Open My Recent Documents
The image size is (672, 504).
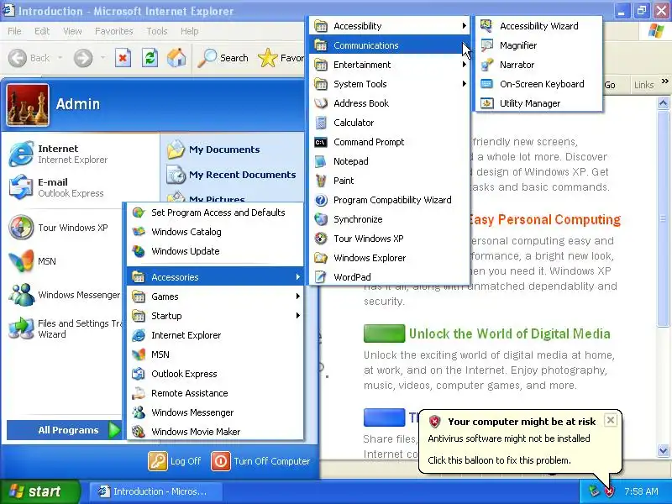[x=232, y=175]
